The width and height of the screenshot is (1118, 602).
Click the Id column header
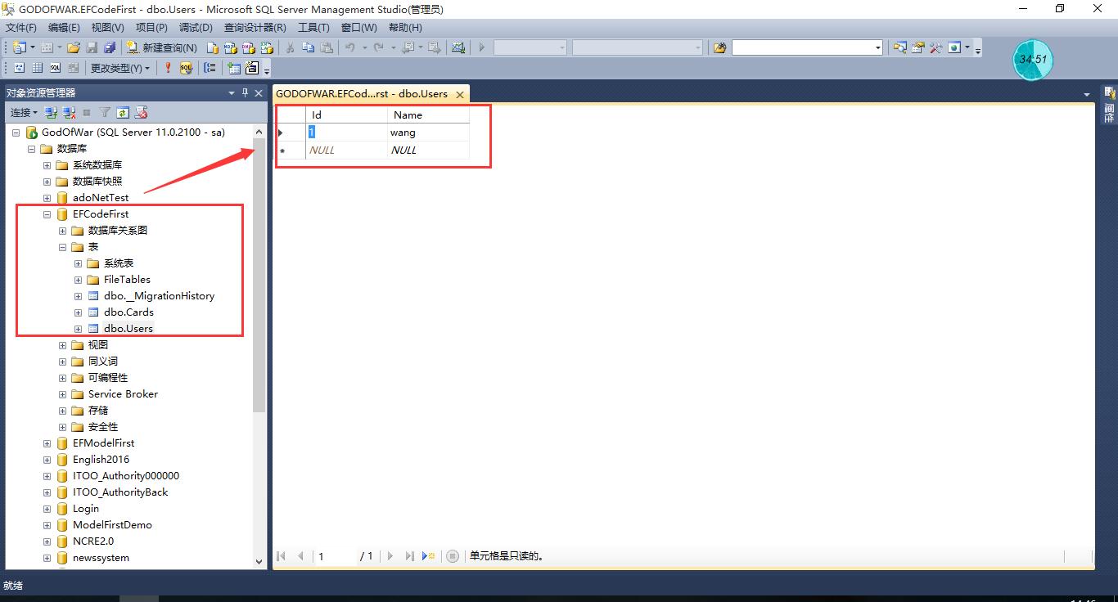point(346,115)
